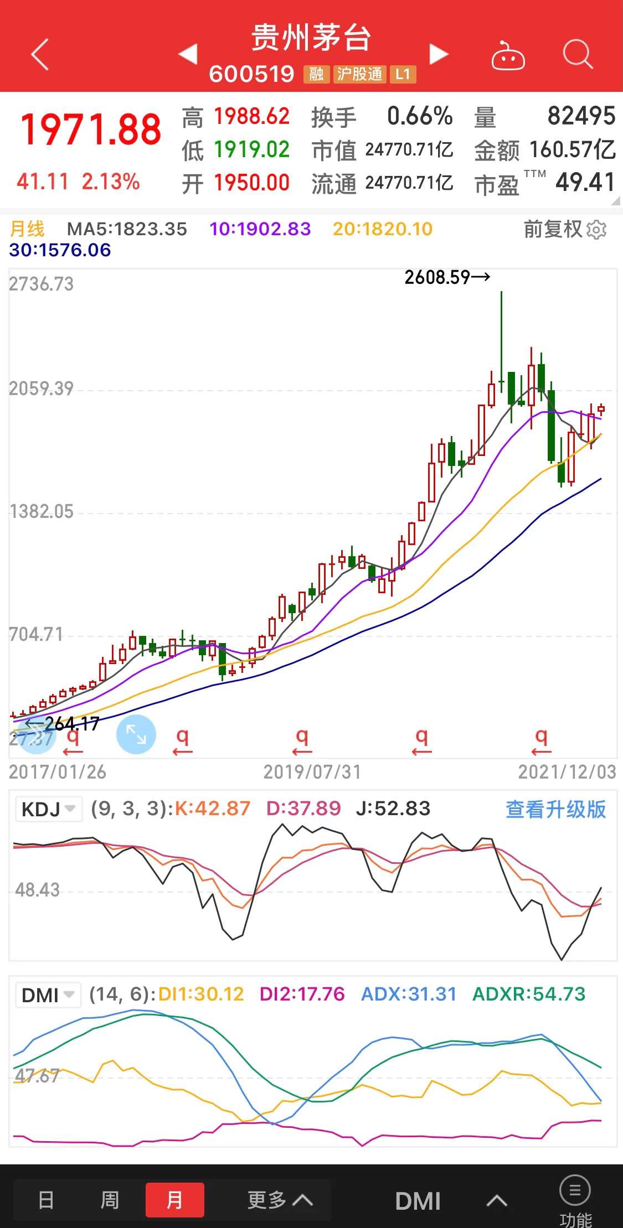Go to the previous stock using left triangle
The width and height of the screenshot is (623, 1228).
click(188, 54)
